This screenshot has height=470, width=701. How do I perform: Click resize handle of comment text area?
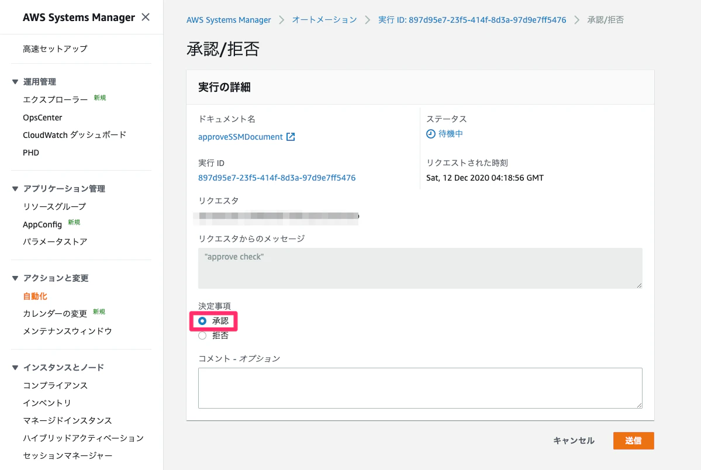pos(639,405)
